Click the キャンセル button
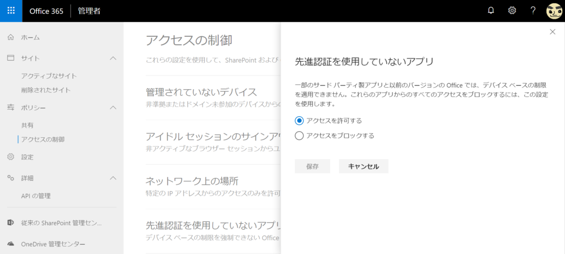 [x=364, y=166]
